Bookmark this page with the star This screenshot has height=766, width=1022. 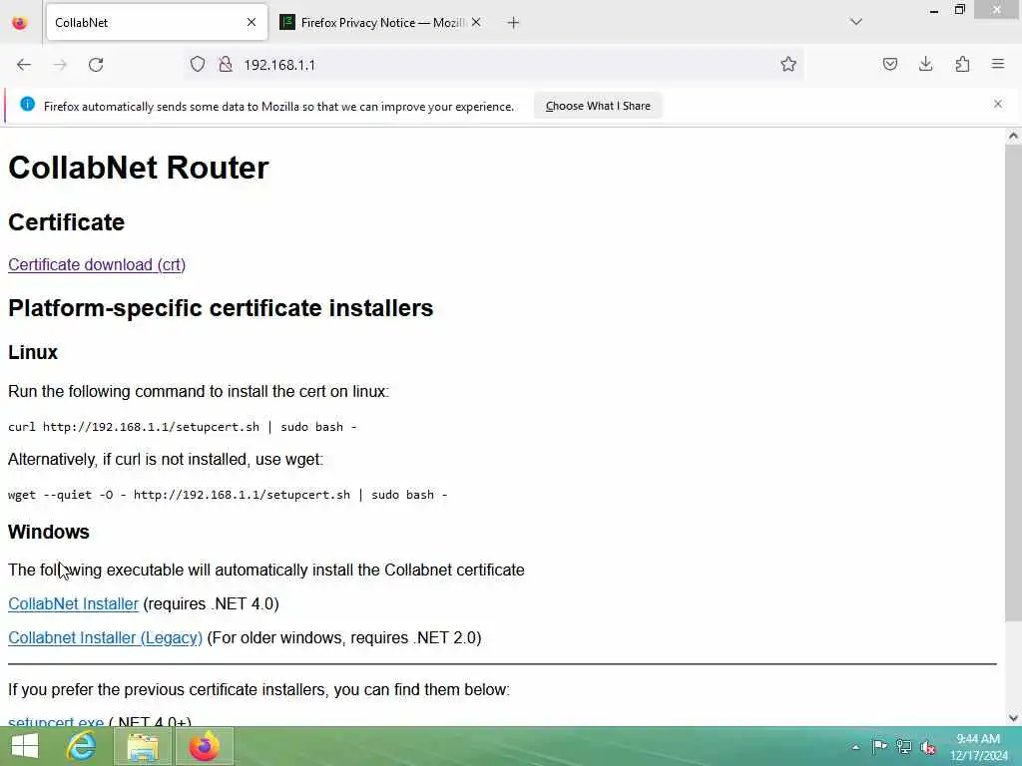point(788,64)
